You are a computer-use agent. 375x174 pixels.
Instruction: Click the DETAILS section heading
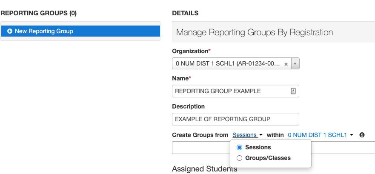pyautogui.click(x=185, y=13)
